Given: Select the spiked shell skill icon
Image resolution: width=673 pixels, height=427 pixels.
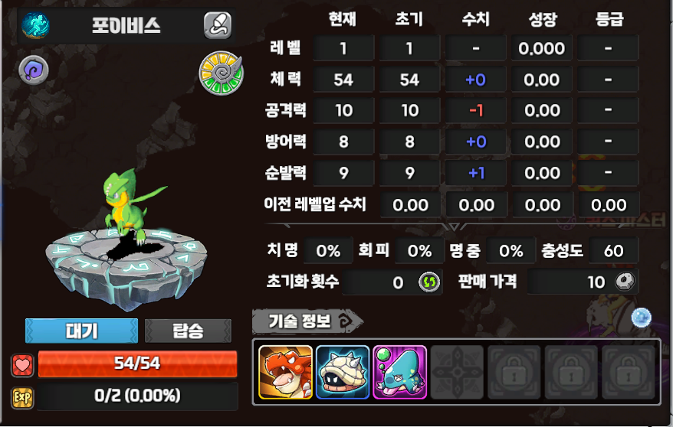Looking at the screenshot, I should pos(343,372).
